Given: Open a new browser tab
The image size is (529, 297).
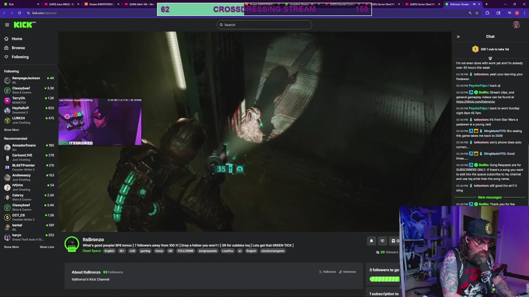Looking at the screenshot, I should pyautogui.click(x=486, y=4).
